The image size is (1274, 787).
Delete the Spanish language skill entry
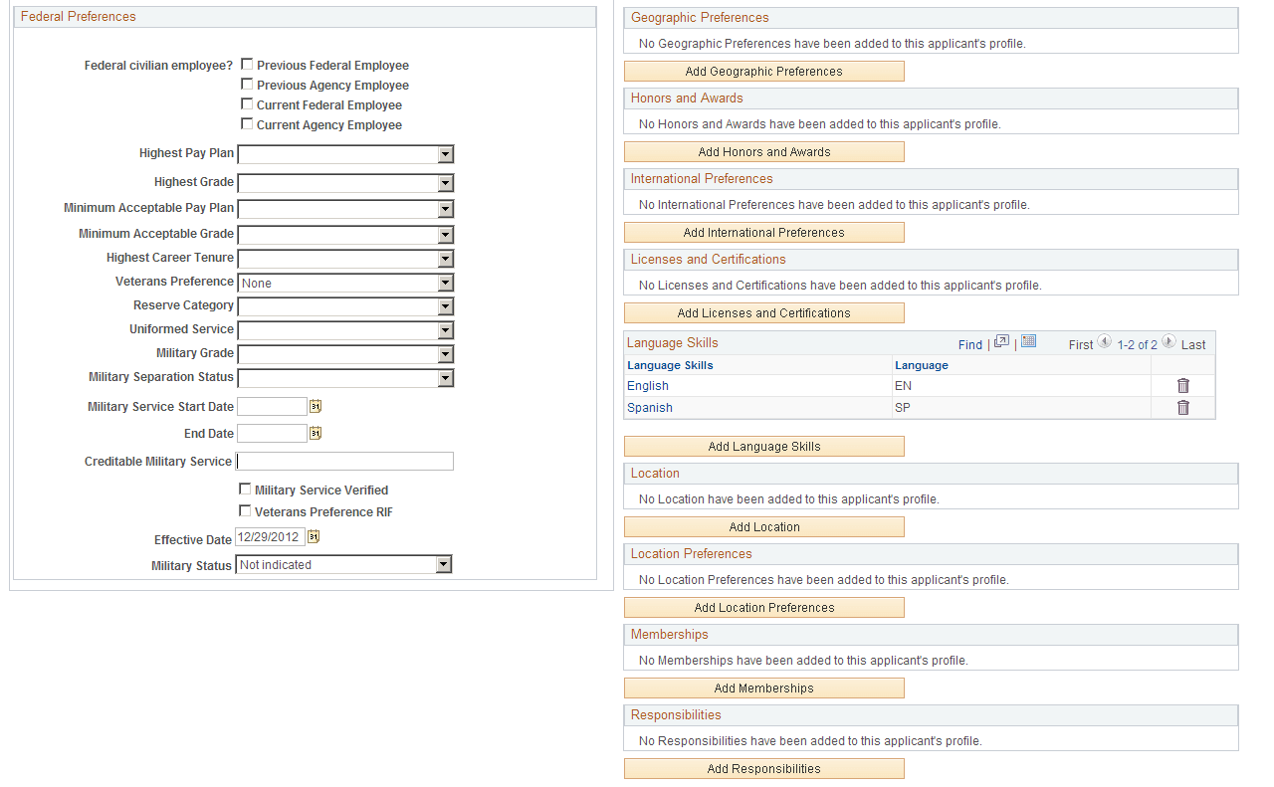tap(1182, 407)
